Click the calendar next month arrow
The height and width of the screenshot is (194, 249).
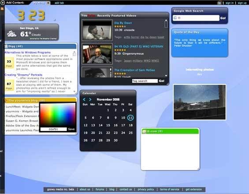point(90,99)
